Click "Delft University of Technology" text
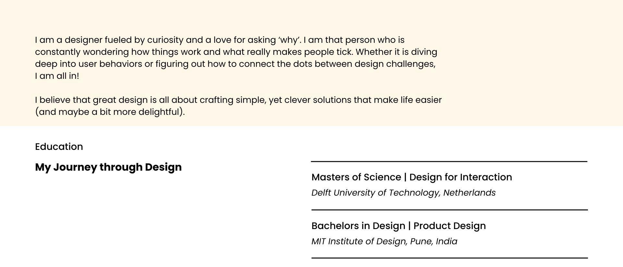This screenshot has height=267, width=623. (x=375, y=193)
